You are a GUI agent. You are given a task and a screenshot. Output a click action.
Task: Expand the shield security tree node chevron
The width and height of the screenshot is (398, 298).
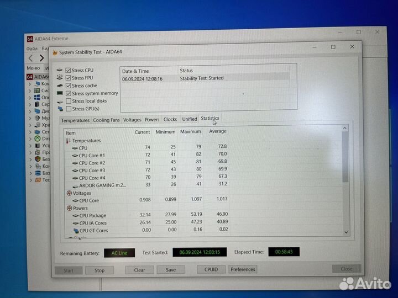[30, 159]
